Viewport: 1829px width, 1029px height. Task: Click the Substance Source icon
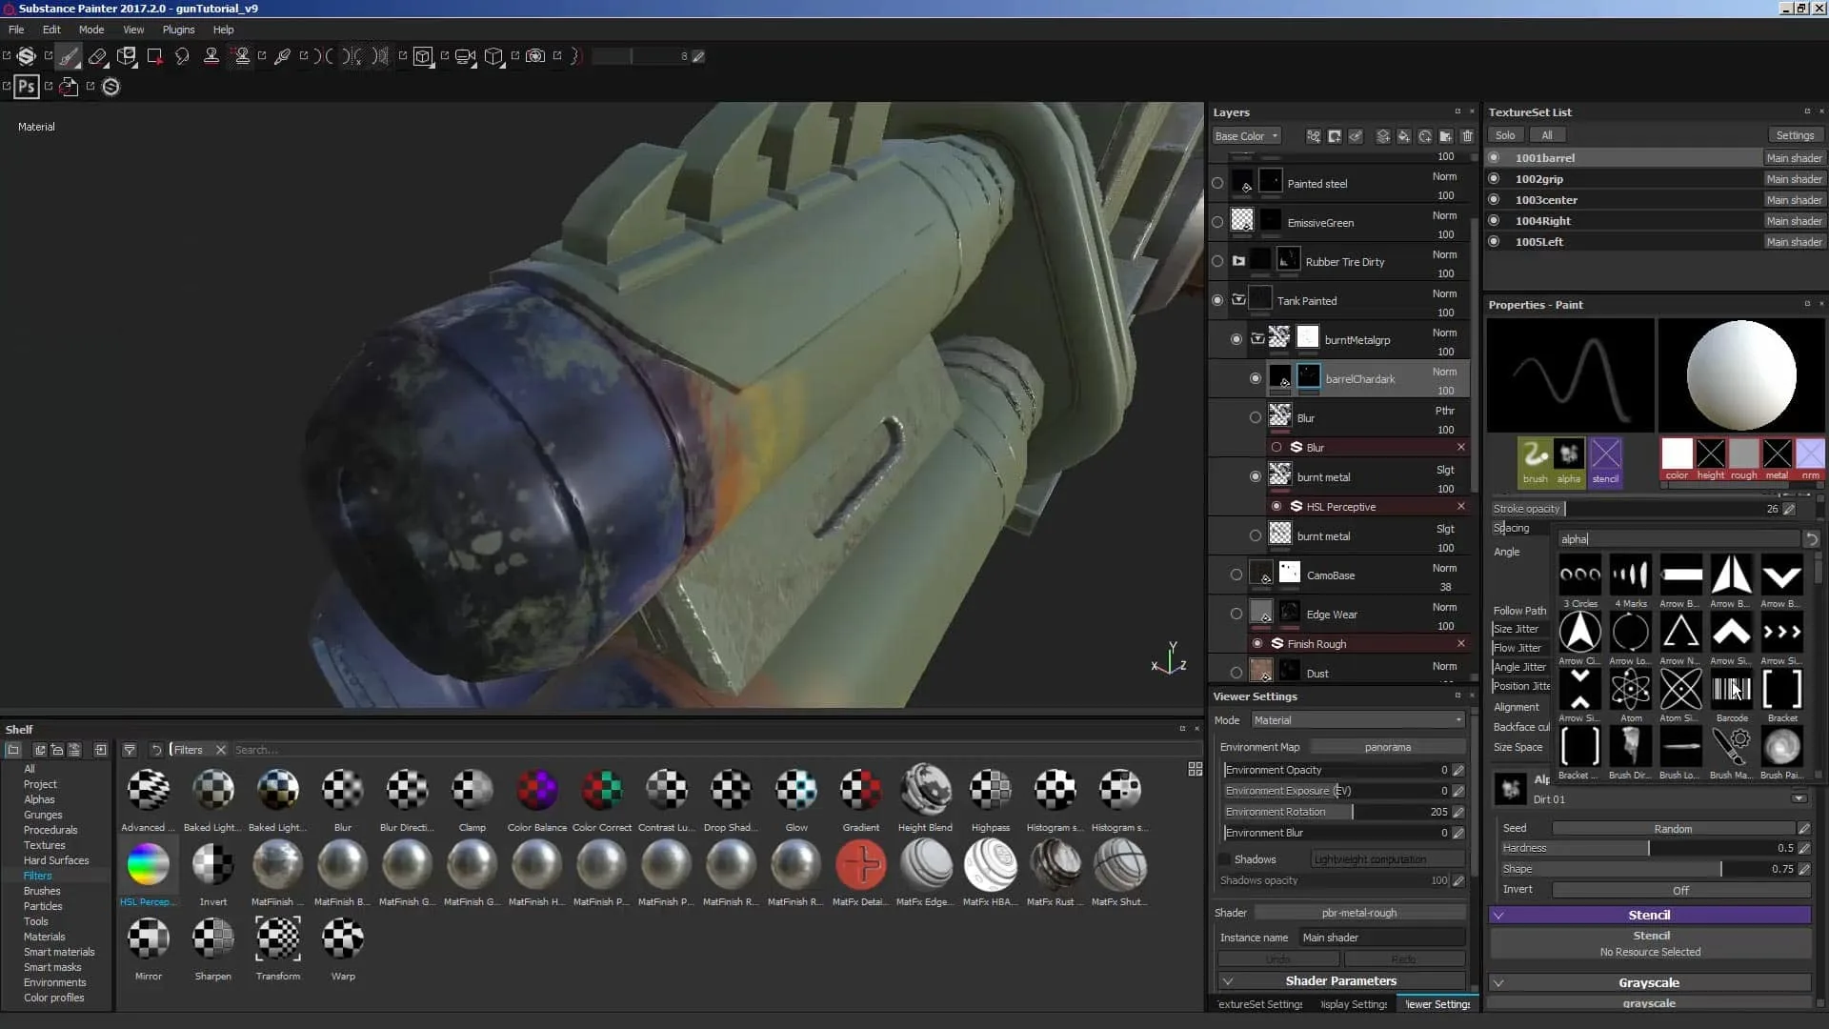coord(111,87)
